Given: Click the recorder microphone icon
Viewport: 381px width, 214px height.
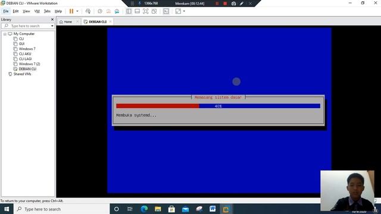Looking at the screenshot, I should pos(140,4).
